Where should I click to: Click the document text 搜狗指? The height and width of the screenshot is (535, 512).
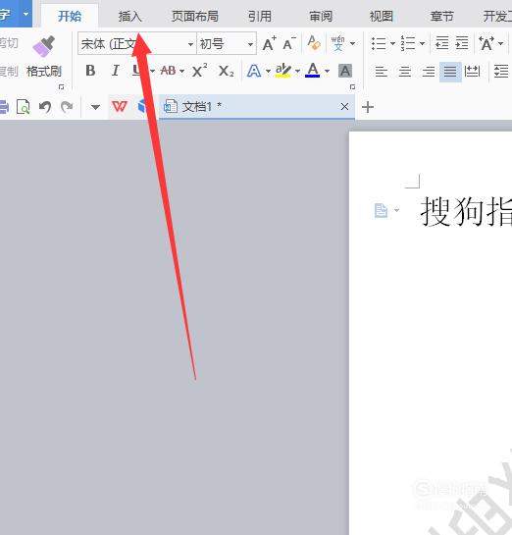(x=466, y=211)
